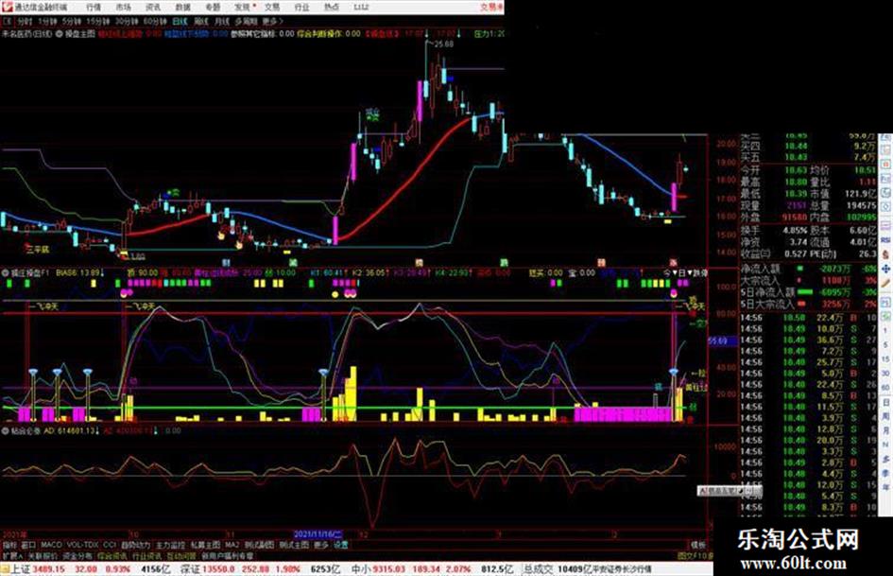Screen dimensions: 893x576
Task: Expand the 更多 periods list in the top toolbar
Action: click(x=272, y=21)
